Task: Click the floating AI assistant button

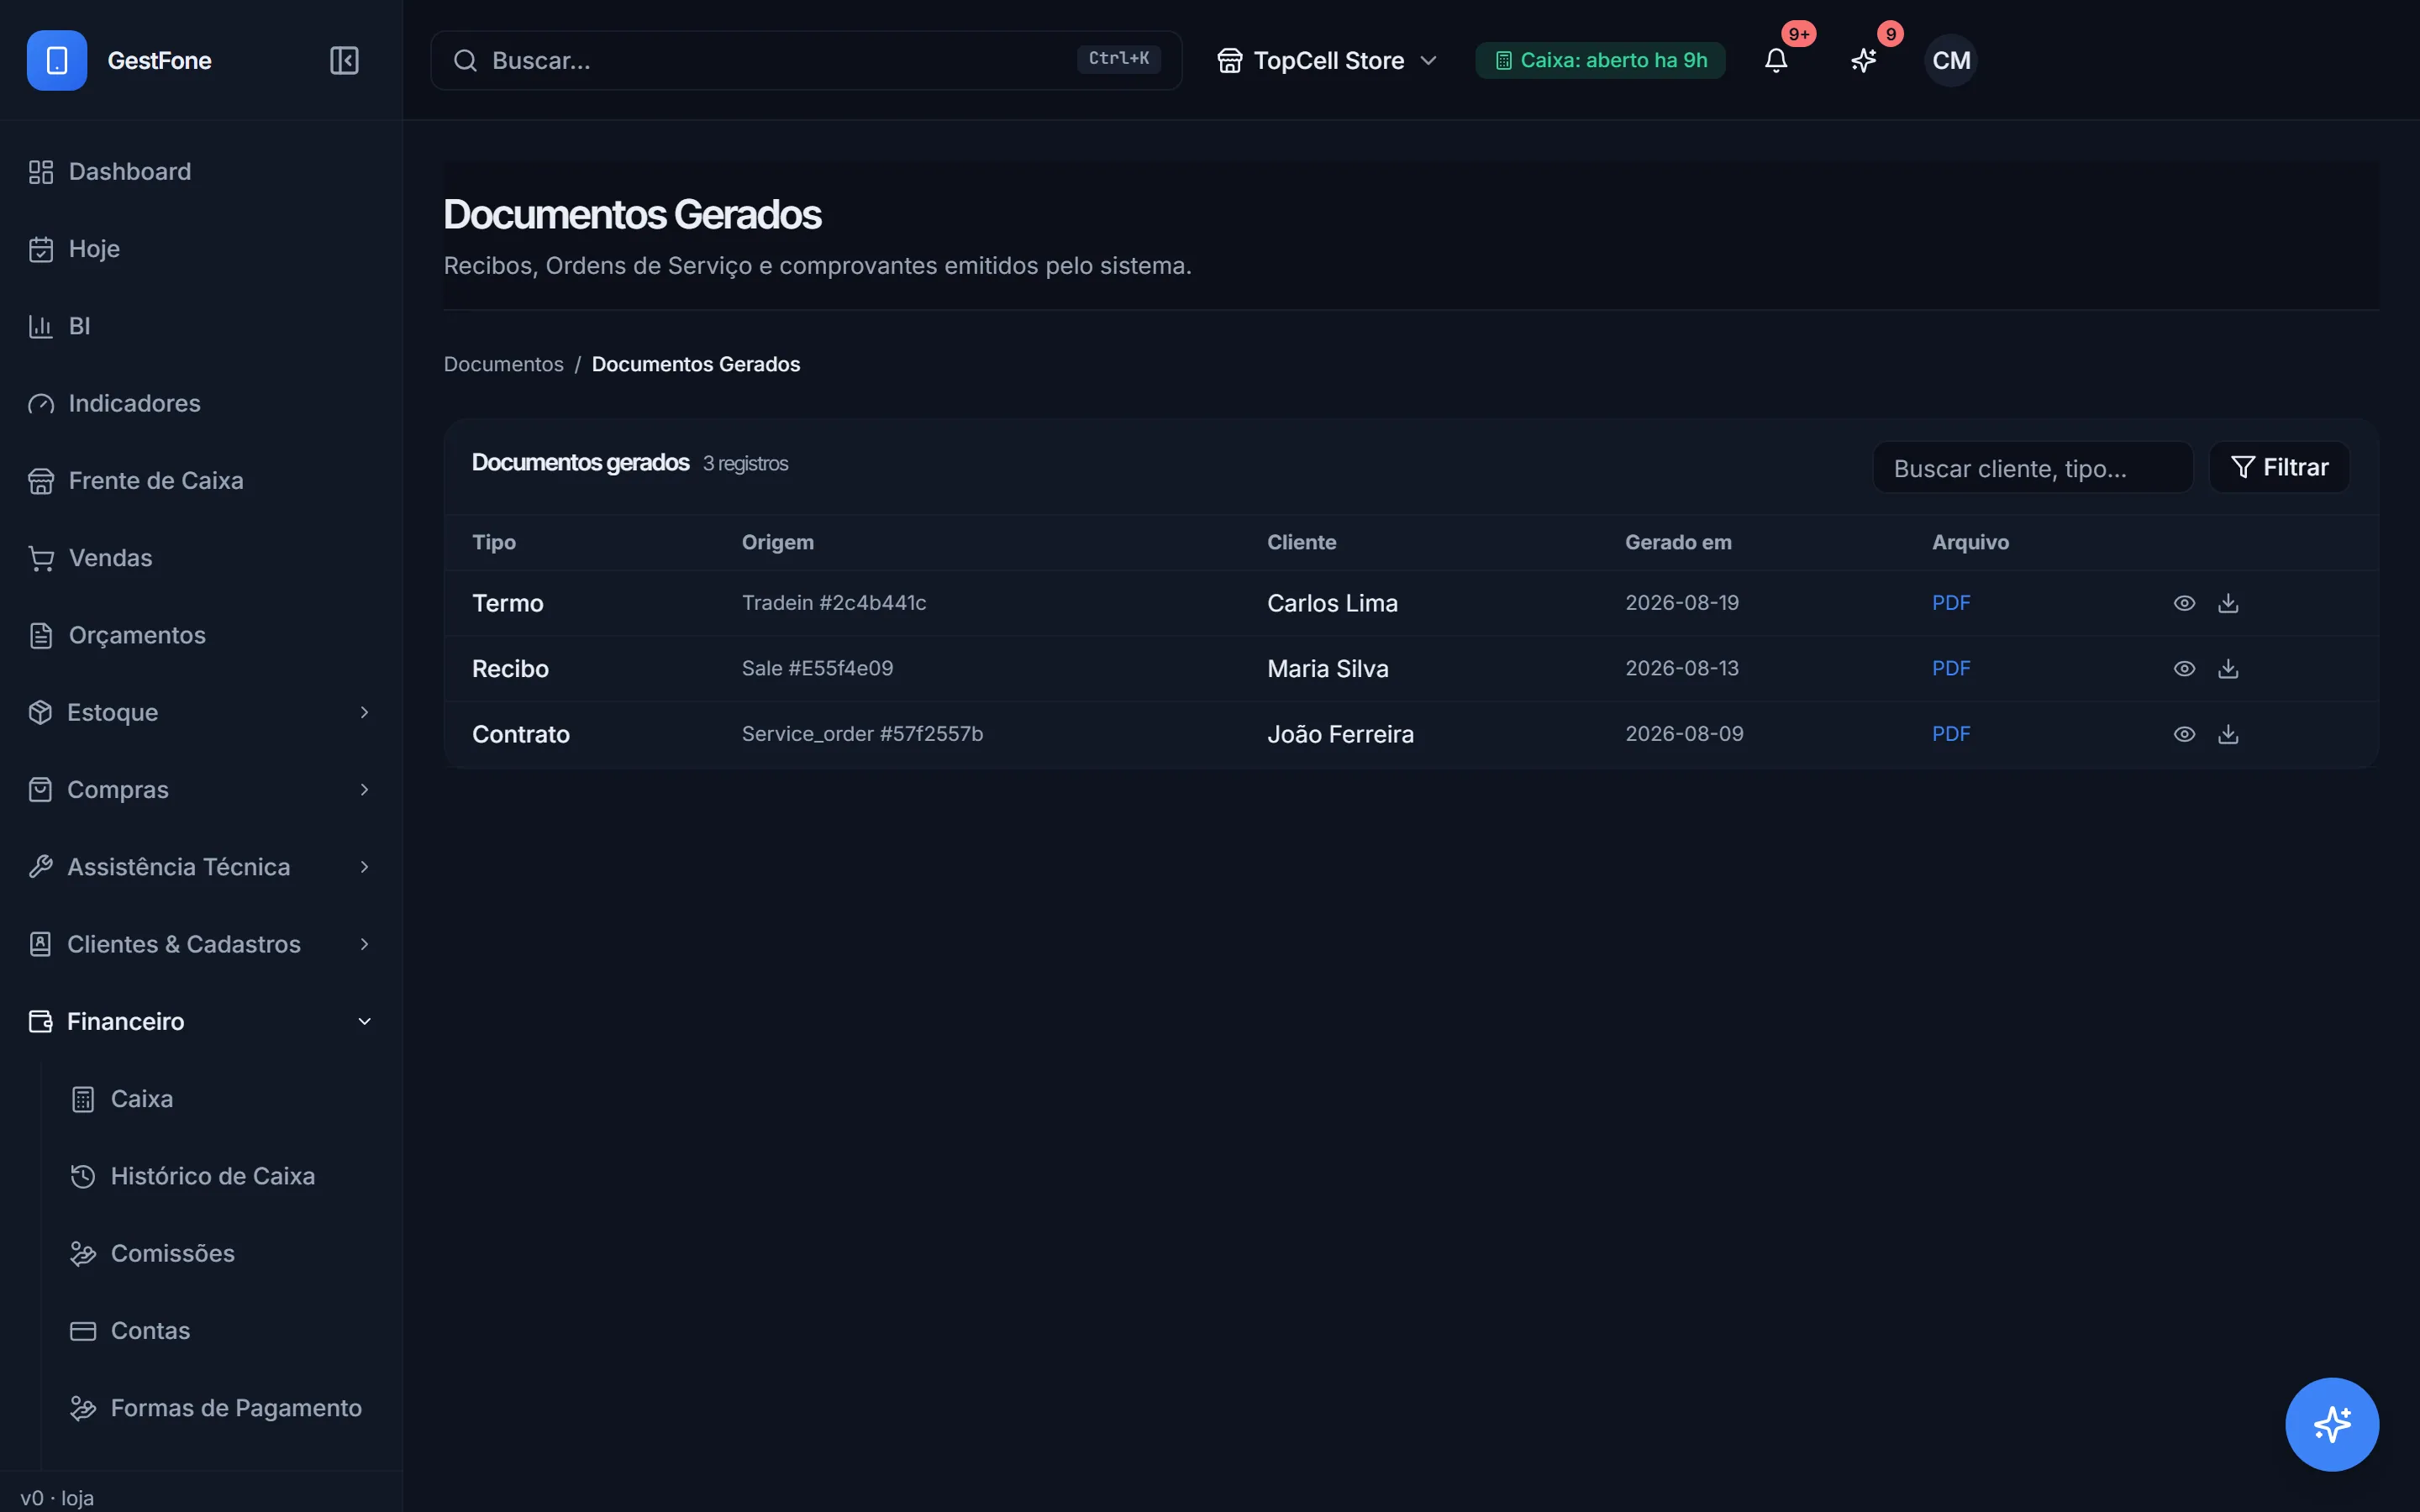Action: (x=2332, y=1424)
